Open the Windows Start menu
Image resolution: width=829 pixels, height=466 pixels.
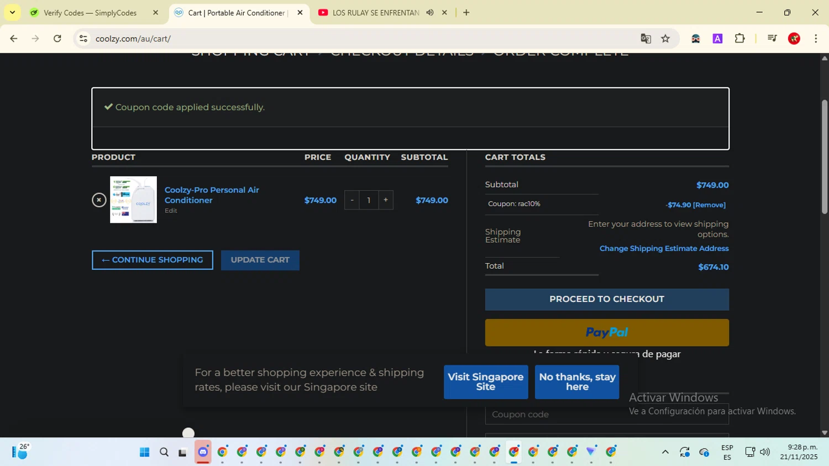pos(145,452)
